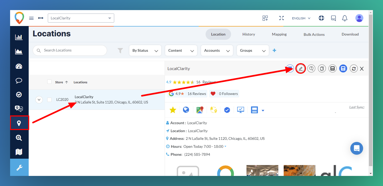Sort by the Store column header
The image size is (383, 186).
pos(62,82)
